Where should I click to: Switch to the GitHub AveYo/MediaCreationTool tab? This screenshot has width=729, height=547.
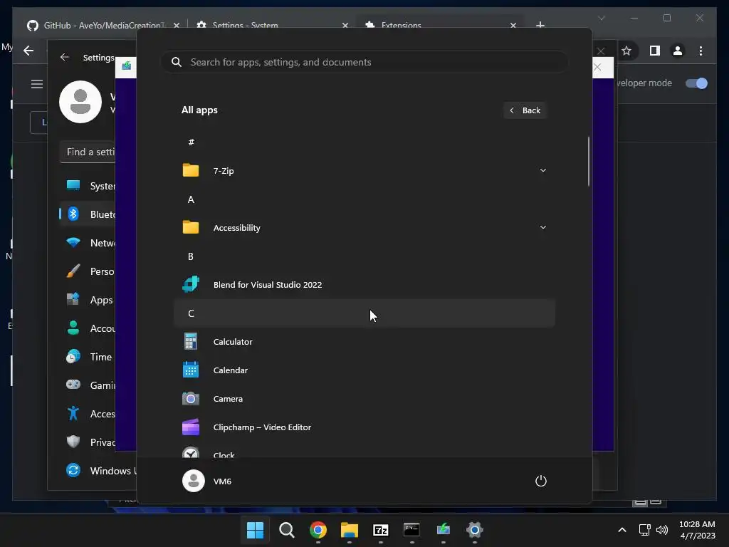[96, 25]
